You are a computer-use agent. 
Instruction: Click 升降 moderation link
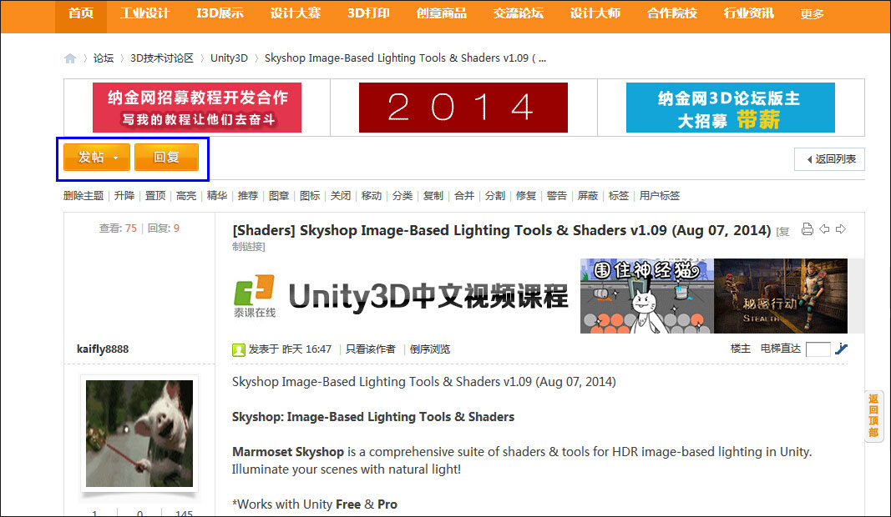[124, 196]
